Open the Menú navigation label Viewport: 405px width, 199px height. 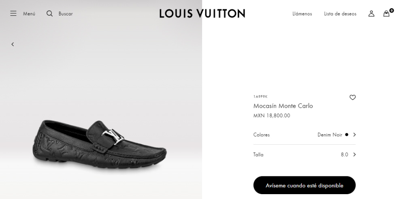29,14
